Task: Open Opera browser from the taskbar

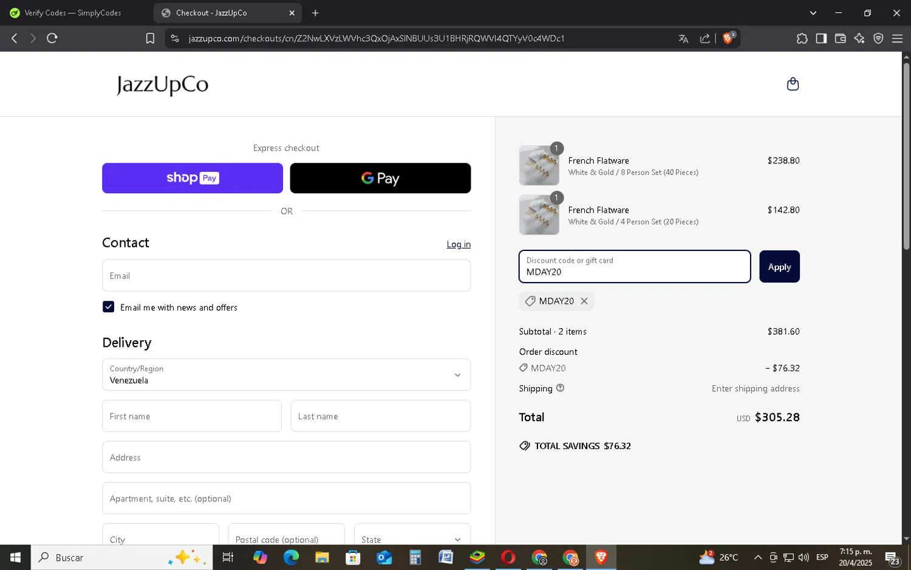Action: [x=508, y=557]
